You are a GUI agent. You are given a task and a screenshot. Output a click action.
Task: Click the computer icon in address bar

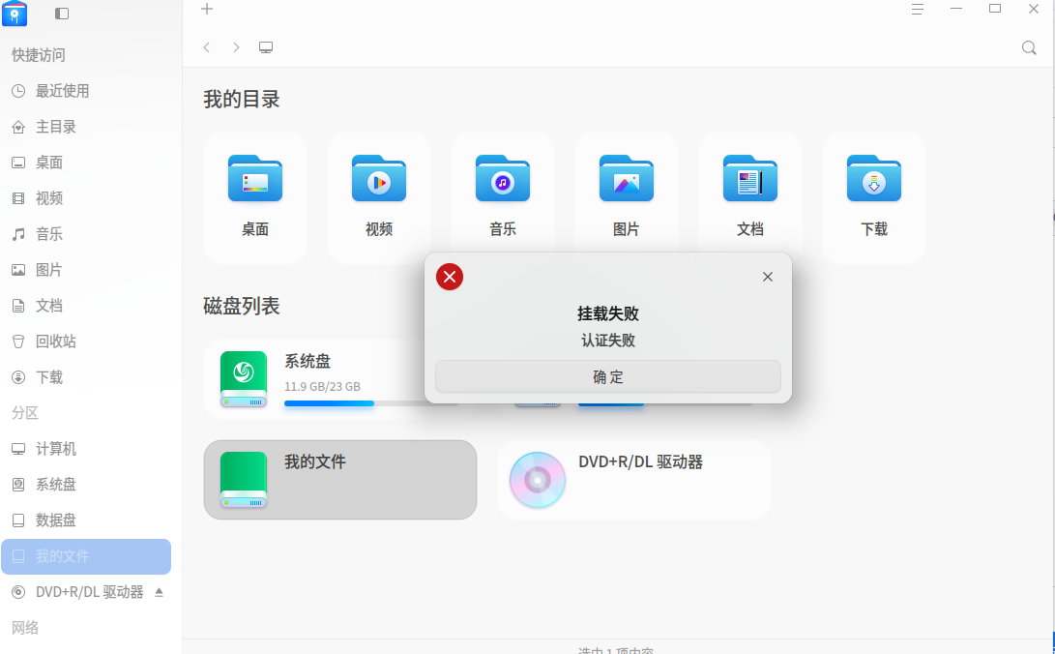[x=266, y=47]
